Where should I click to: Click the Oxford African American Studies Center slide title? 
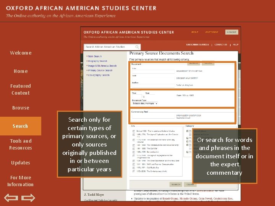(81, 8)
